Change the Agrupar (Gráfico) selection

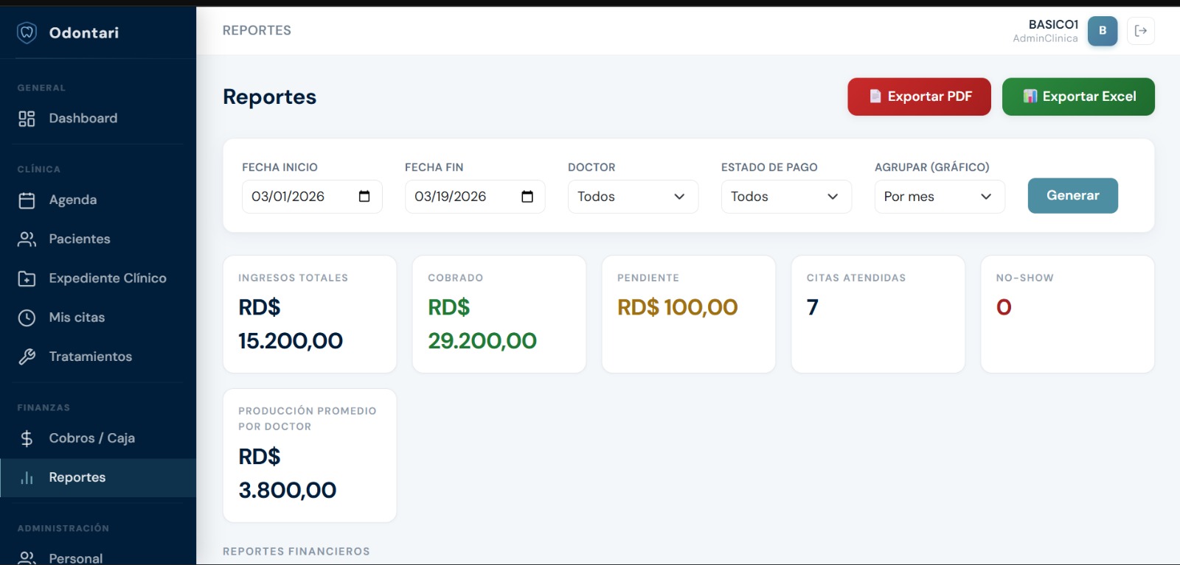(939, 197)
